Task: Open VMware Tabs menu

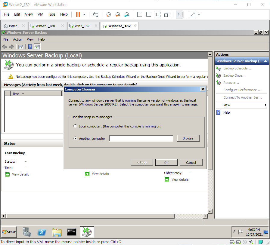Action: (52, 14)
